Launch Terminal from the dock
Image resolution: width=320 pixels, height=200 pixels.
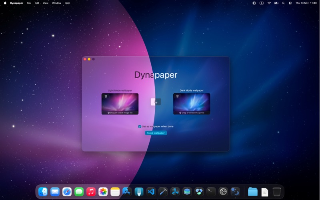tap(211, 192)
